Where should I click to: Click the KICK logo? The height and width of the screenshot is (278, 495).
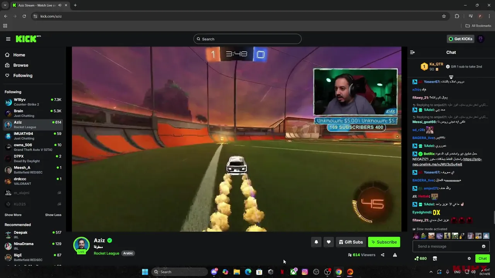pyautogui.click(x=28, y=39)
